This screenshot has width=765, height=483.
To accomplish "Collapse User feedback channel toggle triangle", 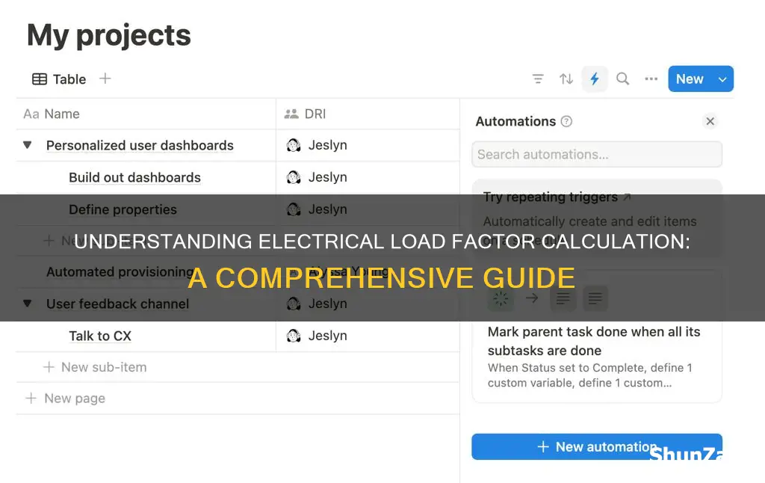I will (28, 304).
